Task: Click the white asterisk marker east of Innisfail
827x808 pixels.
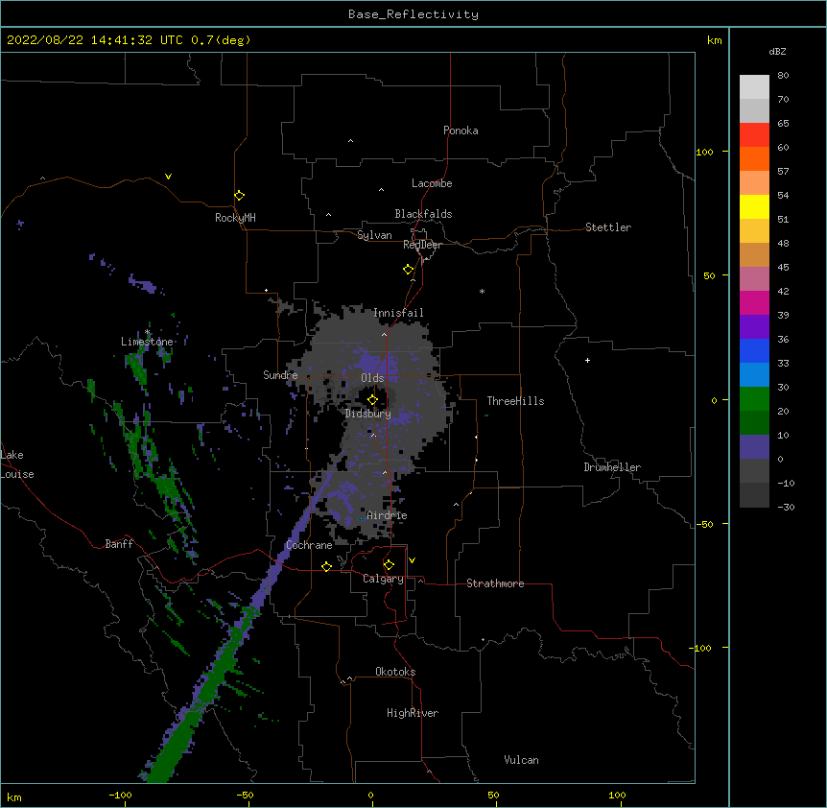Action: (482, 291)
